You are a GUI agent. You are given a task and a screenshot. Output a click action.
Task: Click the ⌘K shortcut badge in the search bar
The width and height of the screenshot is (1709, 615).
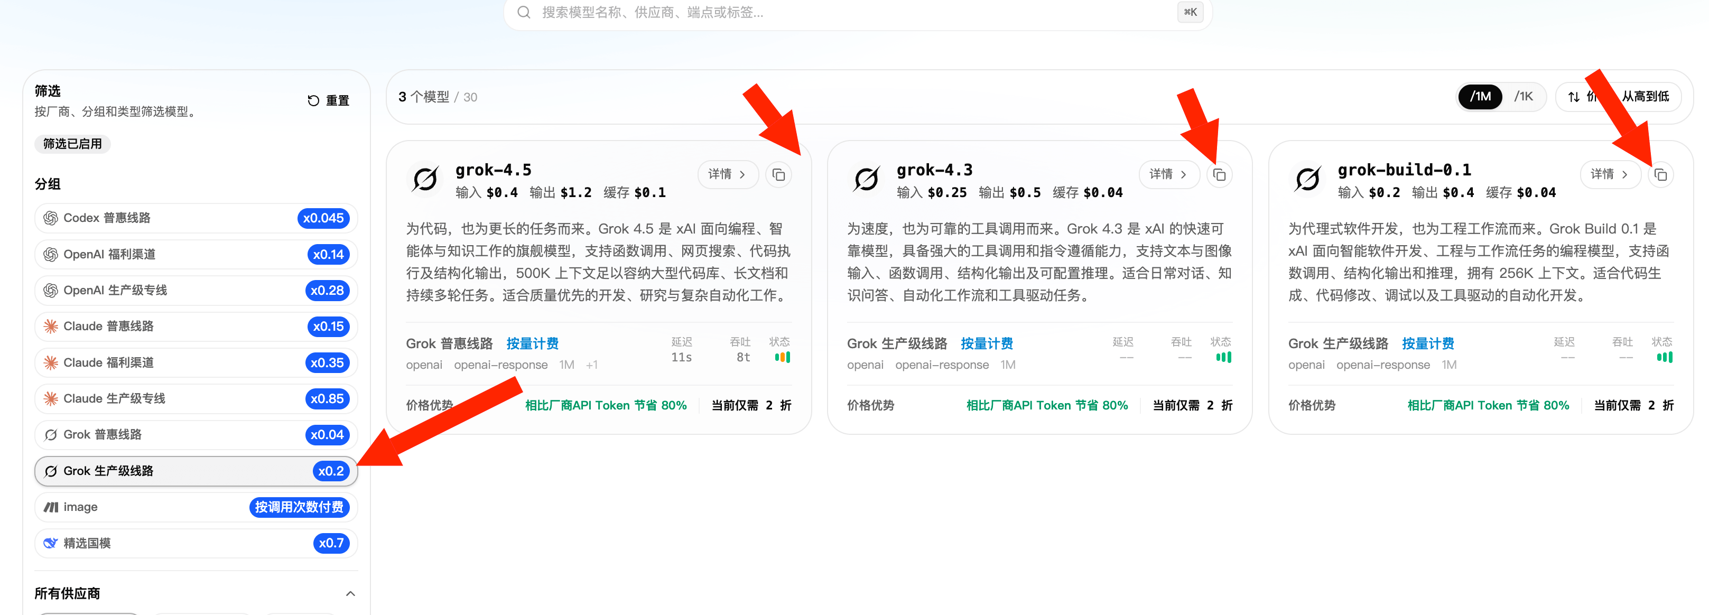[1190, 13]
